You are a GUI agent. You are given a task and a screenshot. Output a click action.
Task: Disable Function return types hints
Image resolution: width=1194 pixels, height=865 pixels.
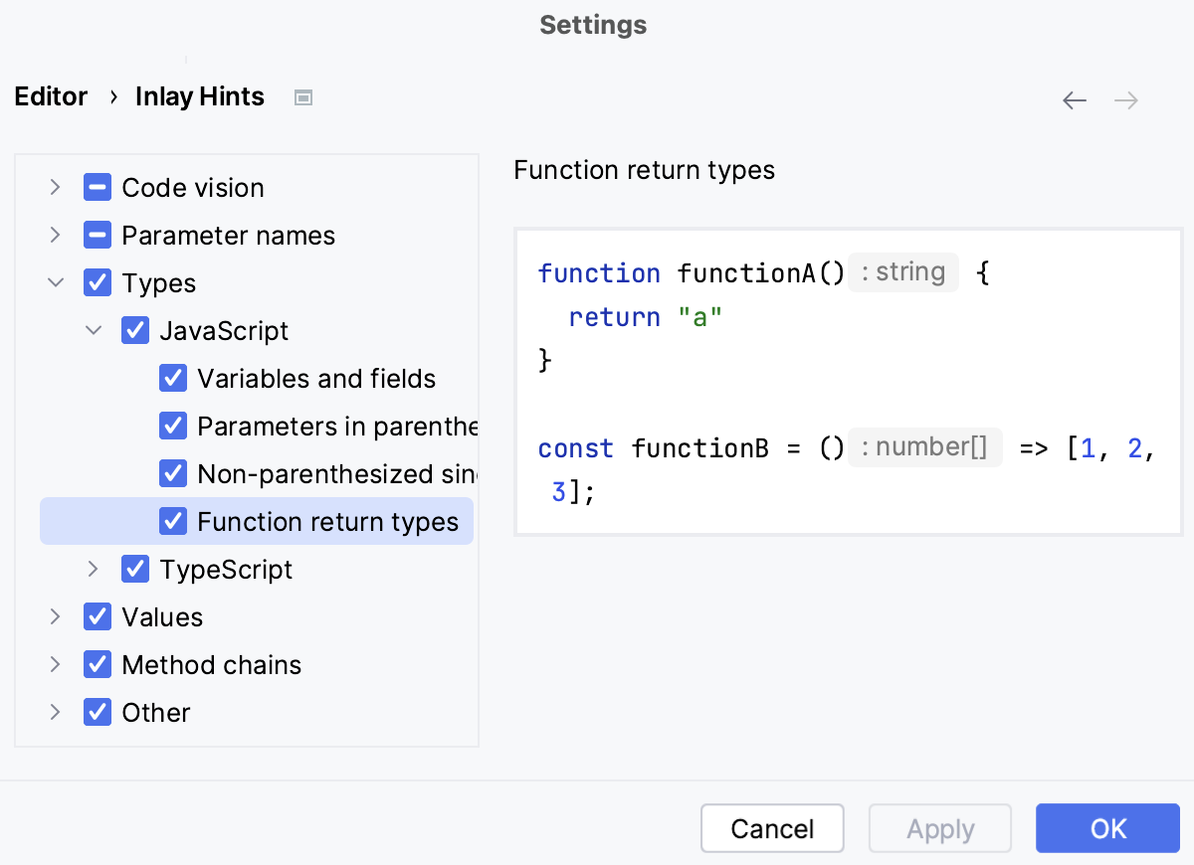pos(174,521)
